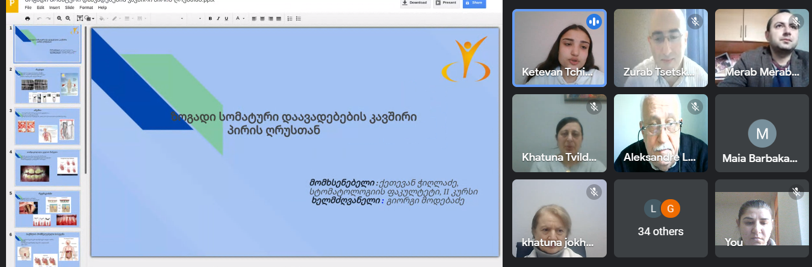Click the Zoom in magnifier icon
The height and width of the screenshot is (267, 812).
59,19
